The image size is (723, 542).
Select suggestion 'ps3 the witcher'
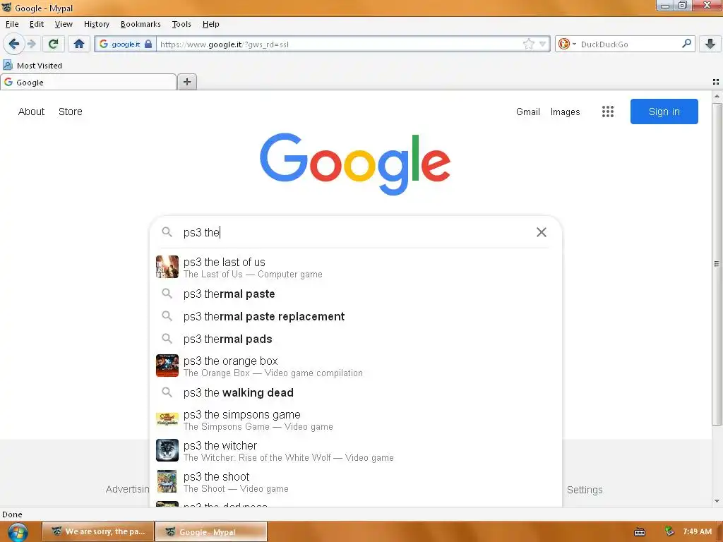[x=356, y=451]
